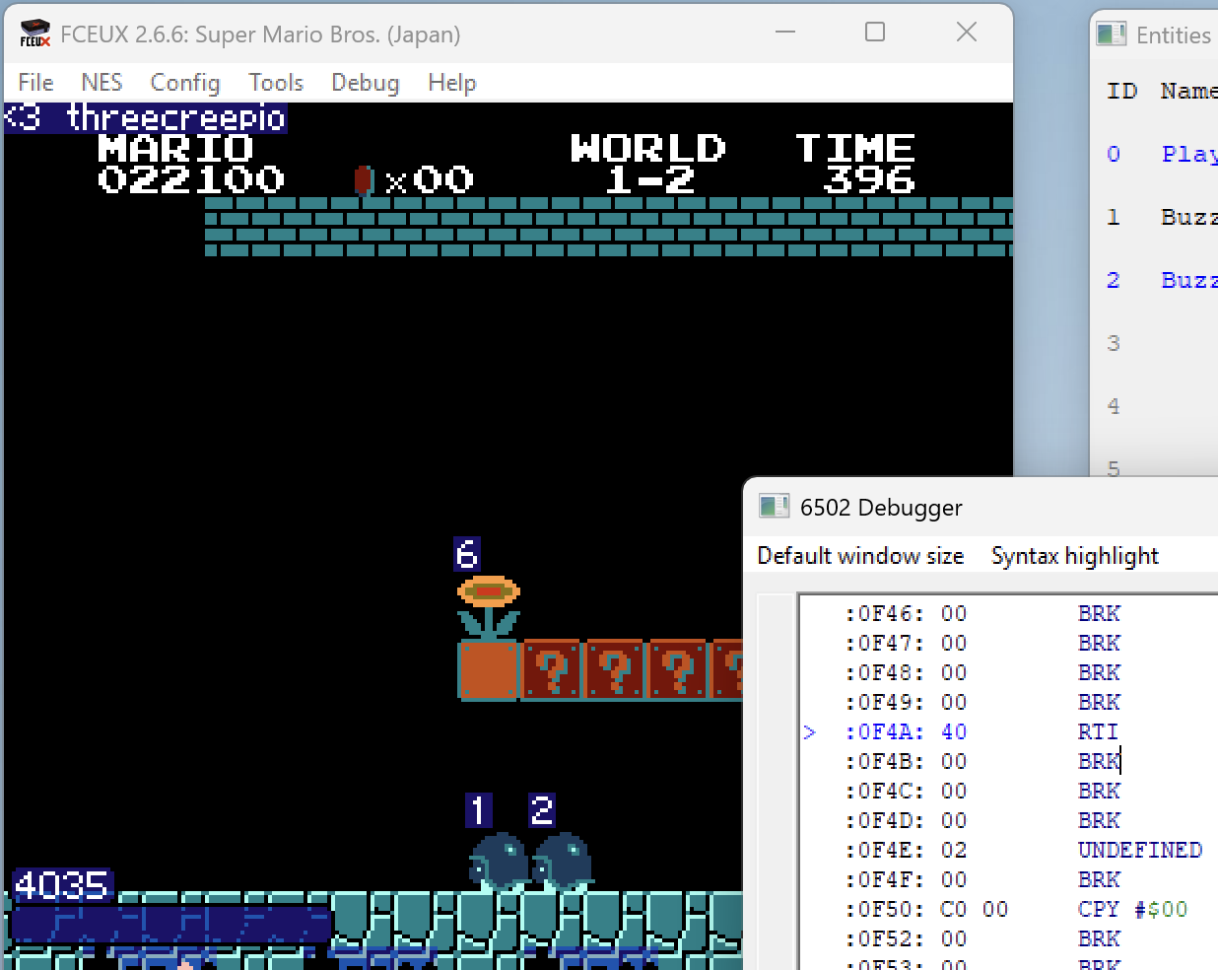
Task: Open the Tools menu
Action: point(275,83)
